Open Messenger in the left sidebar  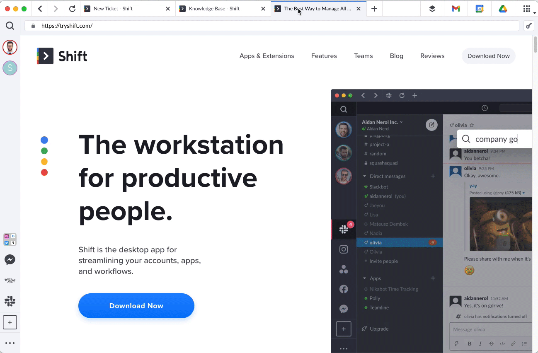point(10,260)
